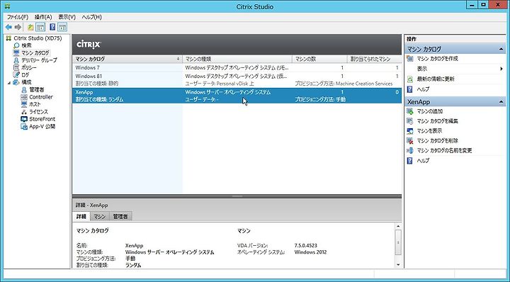Sort by マシンの種類 column header

tap(237, 59)
